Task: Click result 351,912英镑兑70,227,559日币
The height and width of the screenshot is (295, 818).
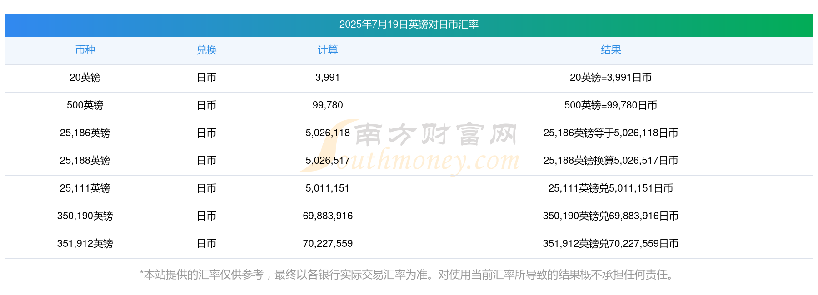Action: (611, 244)
